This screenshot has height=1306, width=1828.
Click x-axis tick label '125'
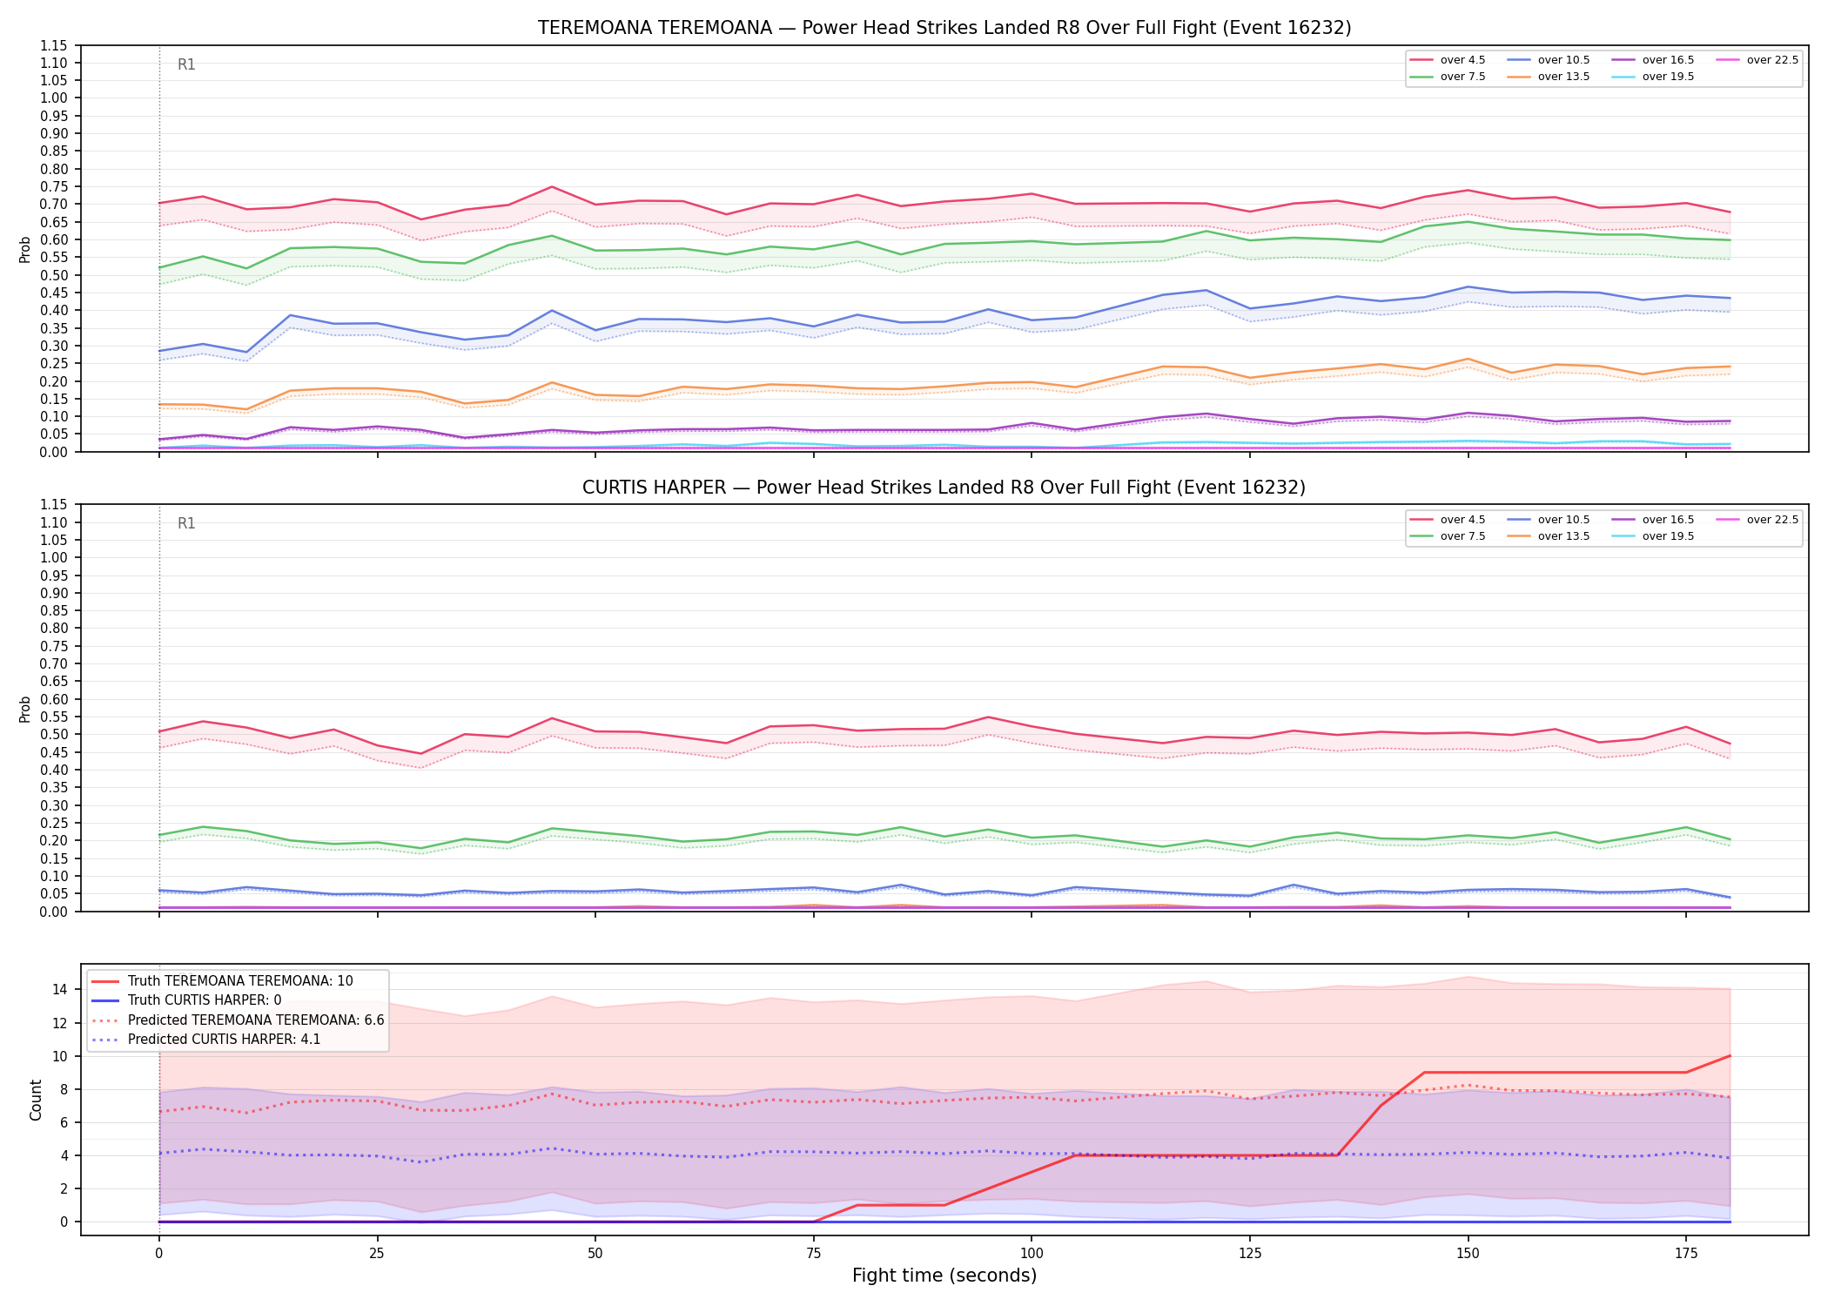point(1250,1254)
